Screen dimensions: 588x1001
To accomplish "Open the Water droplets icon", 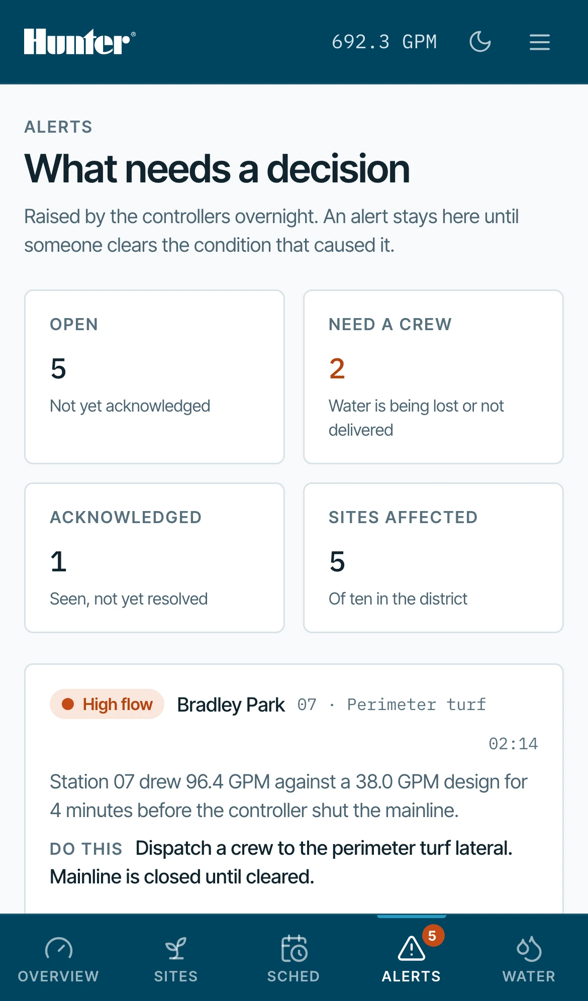I will pyautogui.click(x=529, y=949).
